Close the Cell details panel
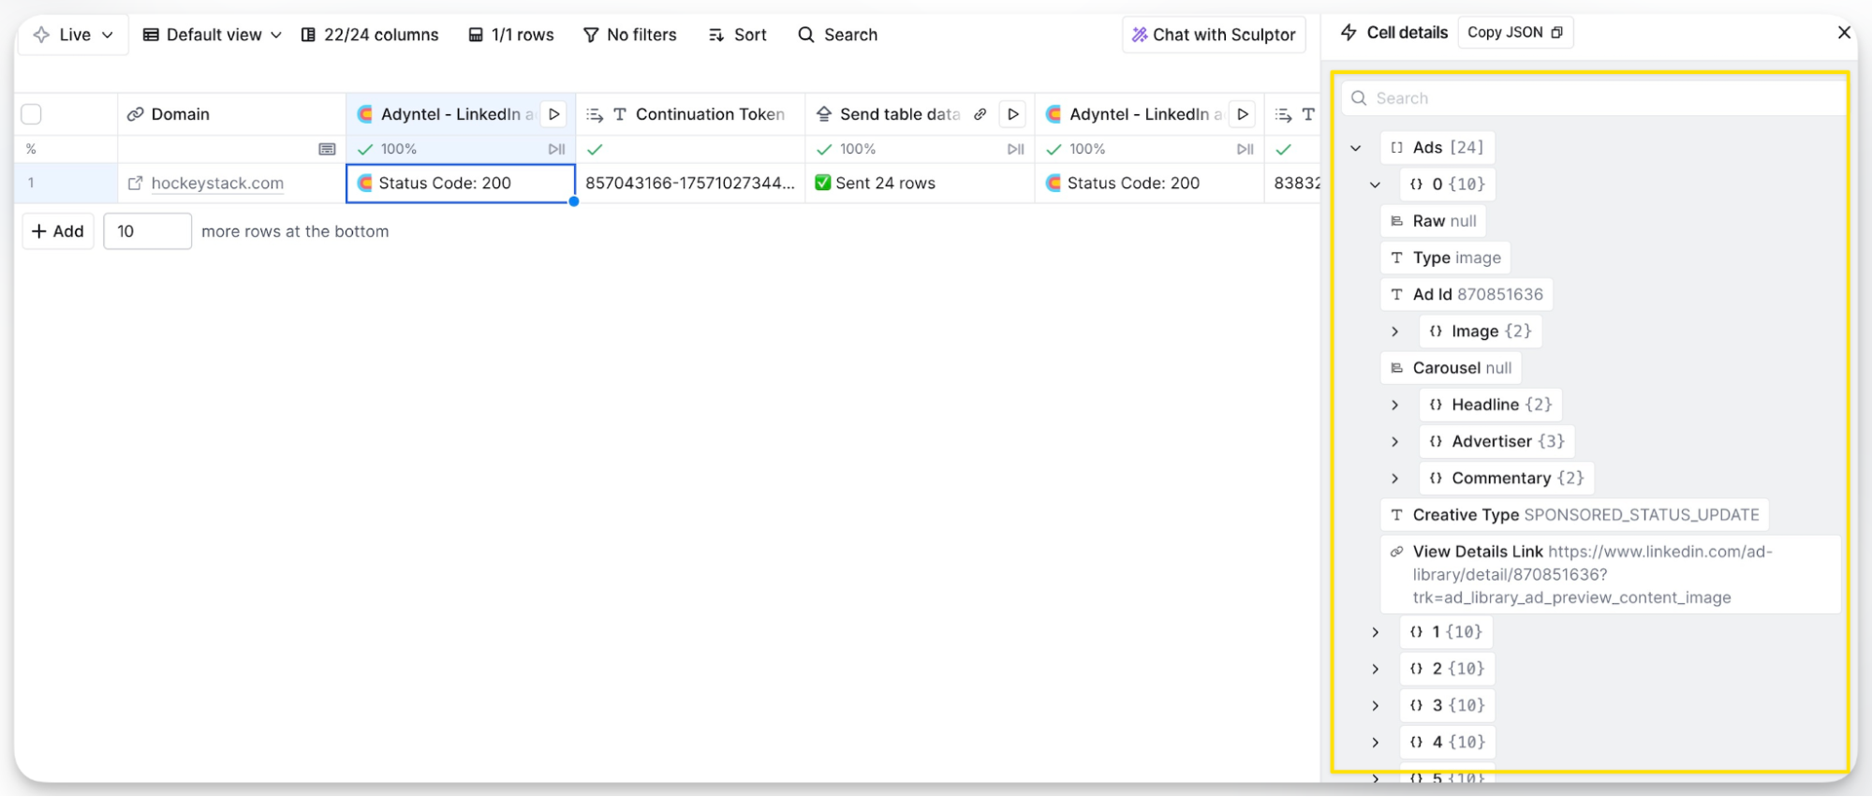This screenshot has height=797, width=1872. point(1844,32)
